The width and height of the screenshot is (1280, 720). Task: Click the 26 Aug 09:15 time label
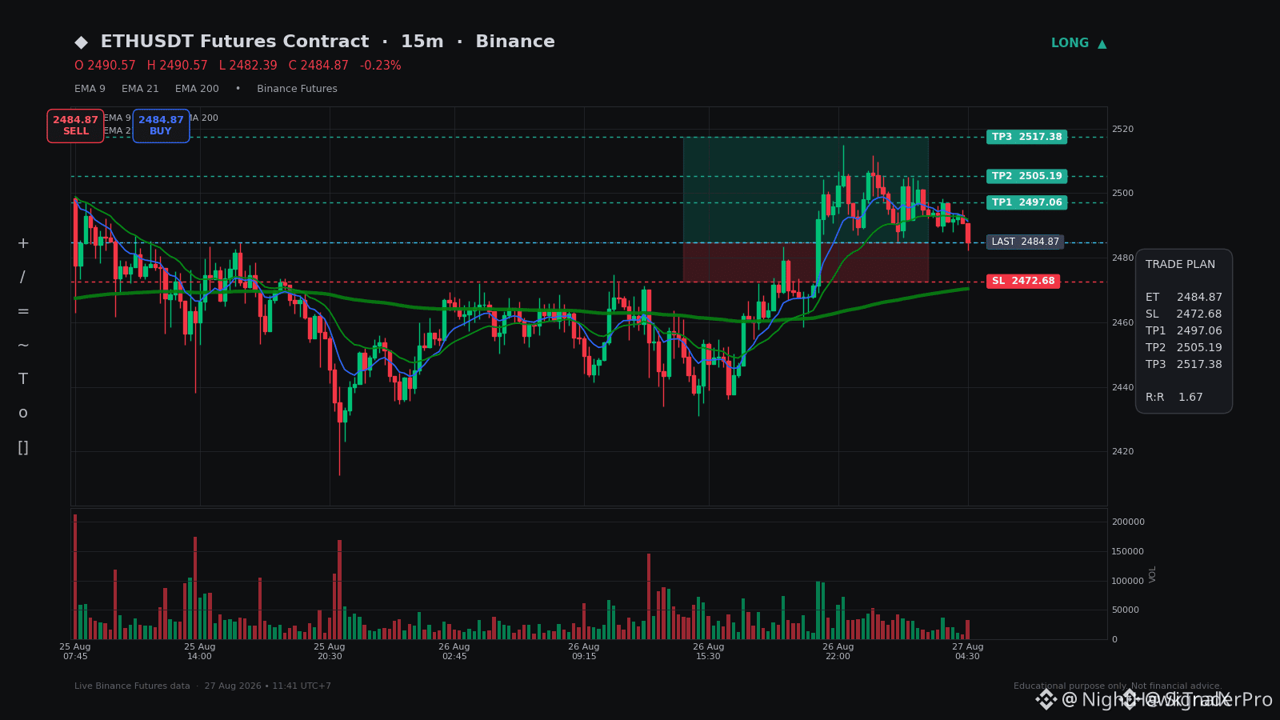[x=584, y=652]
